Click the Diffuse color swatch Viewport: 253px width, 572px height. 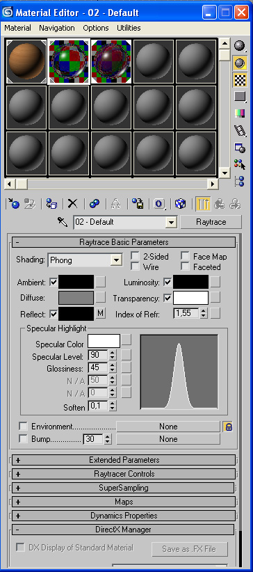coord(76,298)
